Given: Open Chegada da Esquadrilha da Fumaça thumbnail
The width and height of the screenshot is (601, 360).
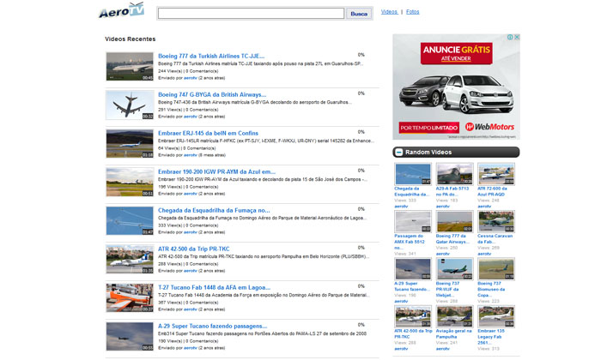Looking at the screenshot, I should tap(130, 220).
